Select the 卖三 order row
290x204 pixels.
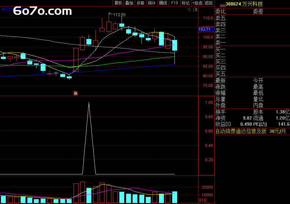(x=252, y=30)
